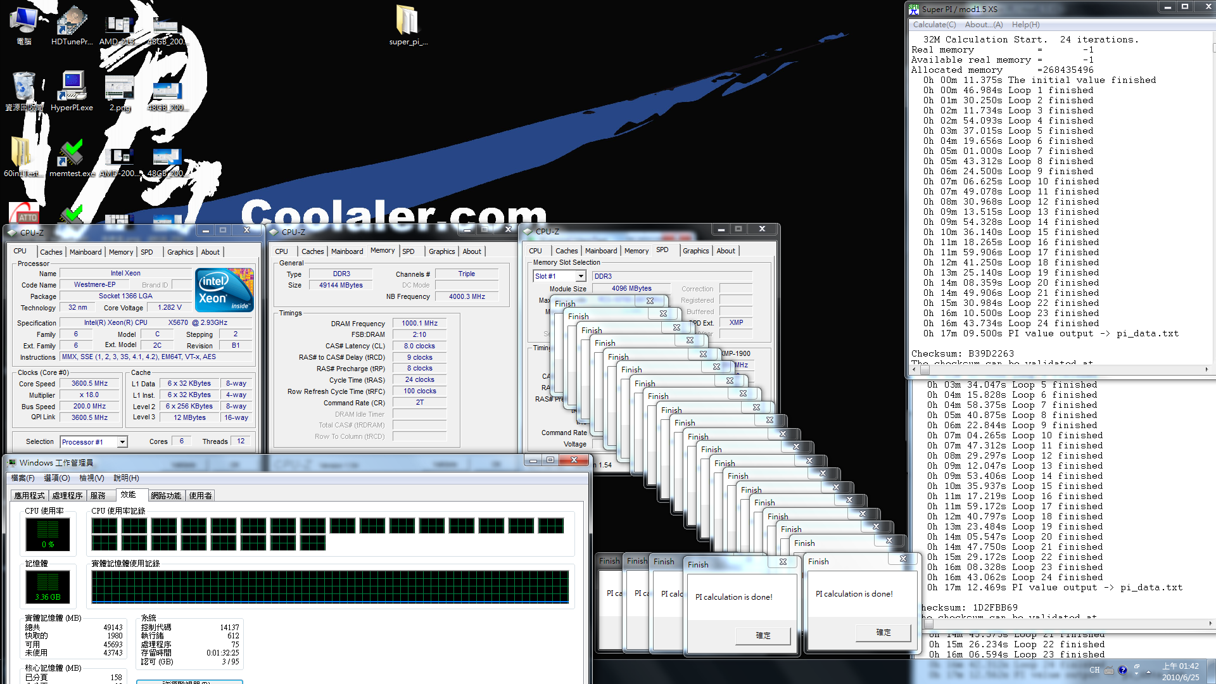Viewport: 1216px width, 684px height.
Task: Click the NB Frequency value 4000.3 MHz
Action: pos(467,296)
